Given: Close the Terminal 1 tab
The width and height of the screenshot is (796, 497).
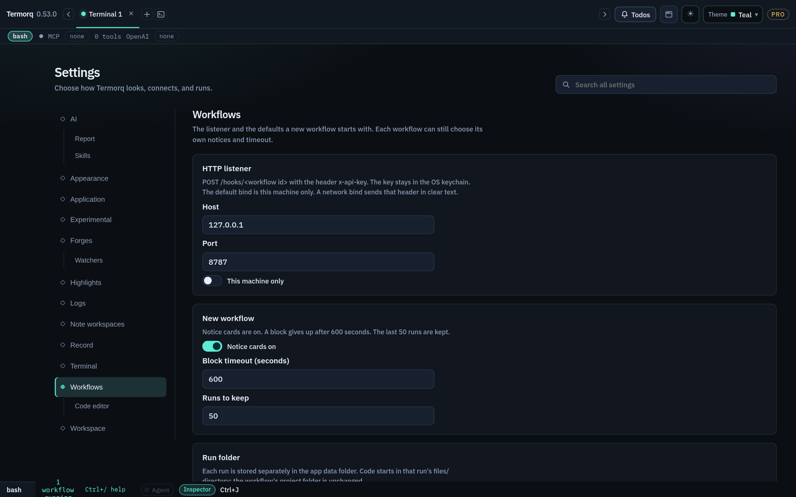Looking at the screenshot, I should (x=131, y=14).
